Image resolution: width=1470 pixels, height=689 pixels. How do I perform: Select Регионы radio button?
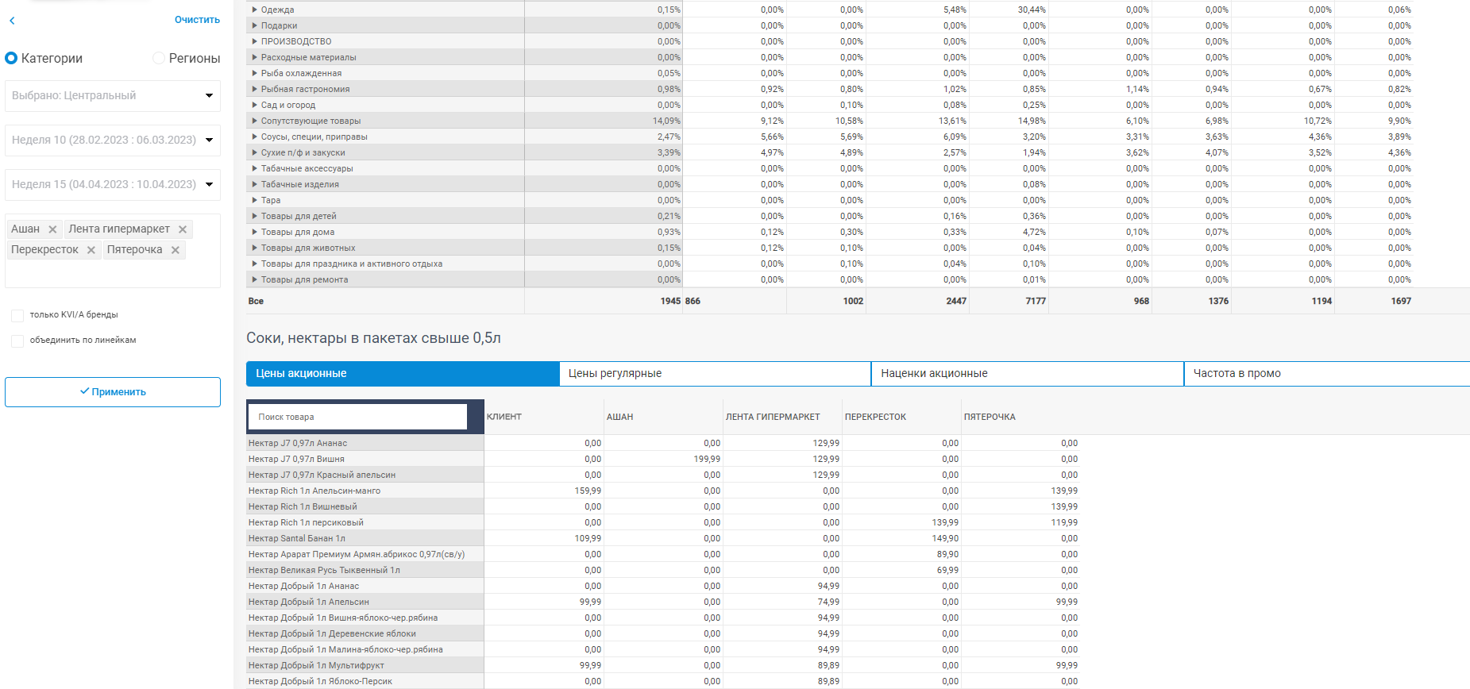click(159, 58)
